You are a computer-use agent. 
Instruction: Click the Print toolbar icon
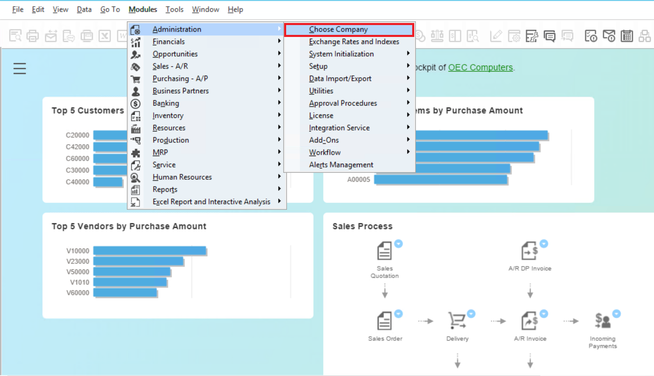(x=33, y=36)
